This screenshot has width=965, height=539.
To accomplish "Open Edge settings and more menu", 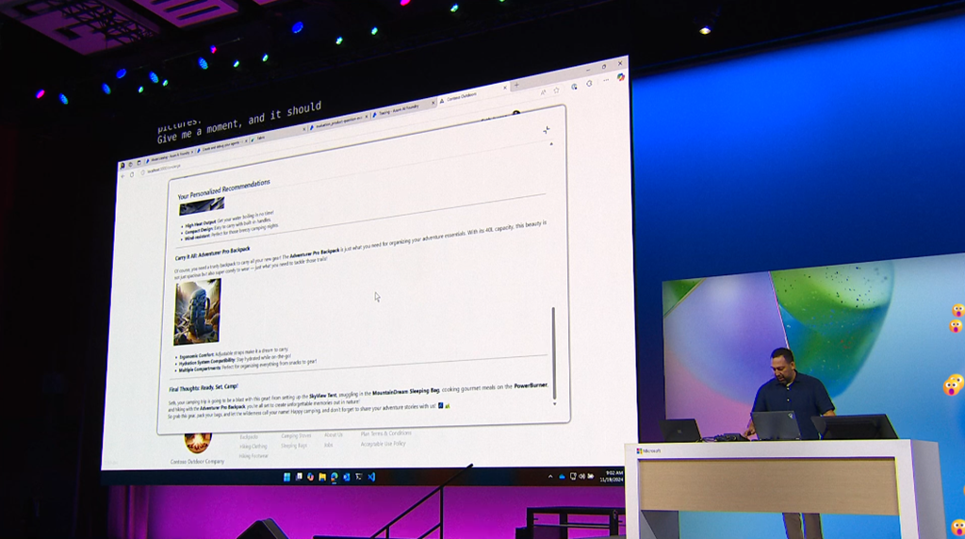I will tap(606, 80).
